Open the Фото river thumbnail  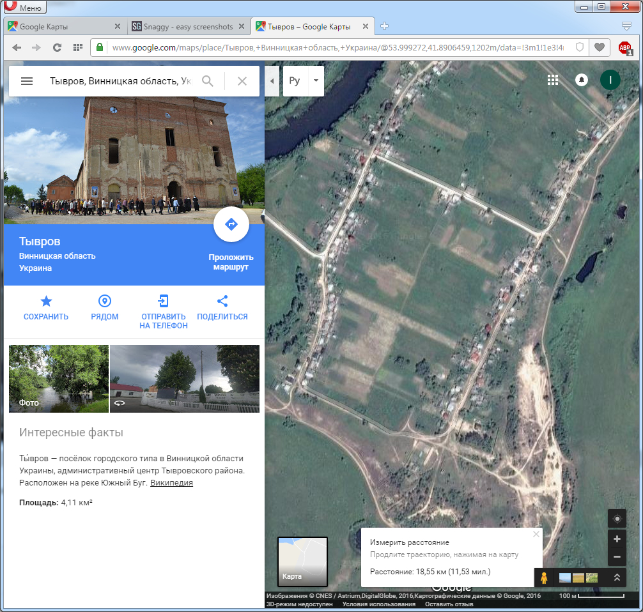(x=59, y=379)
